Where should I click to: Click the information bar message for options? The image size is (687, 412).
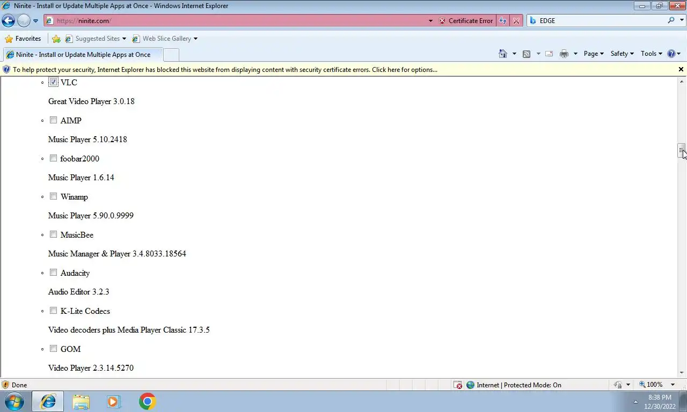[x=225, y=70]
